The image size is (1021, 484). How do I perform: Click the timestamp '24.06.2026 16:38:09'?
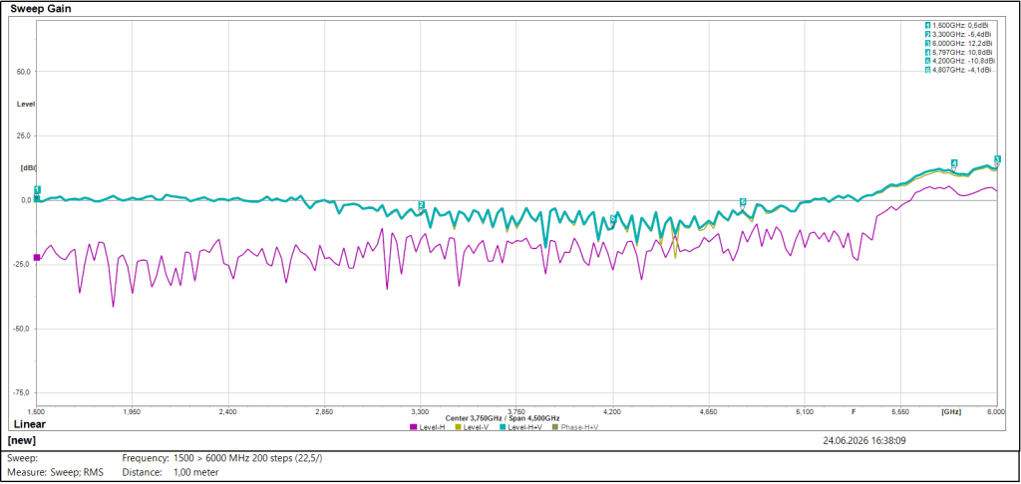864,440
